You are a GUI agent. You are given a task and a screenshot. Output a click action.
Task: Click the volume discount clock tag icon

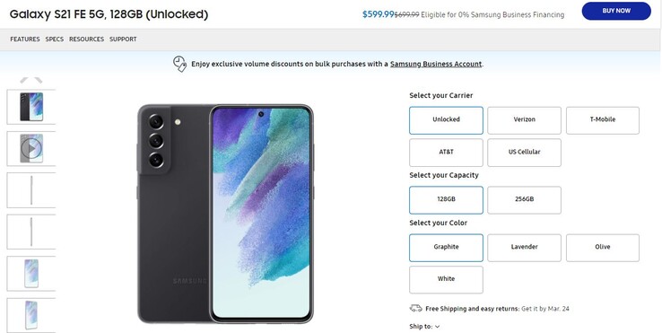click(179, 64)
